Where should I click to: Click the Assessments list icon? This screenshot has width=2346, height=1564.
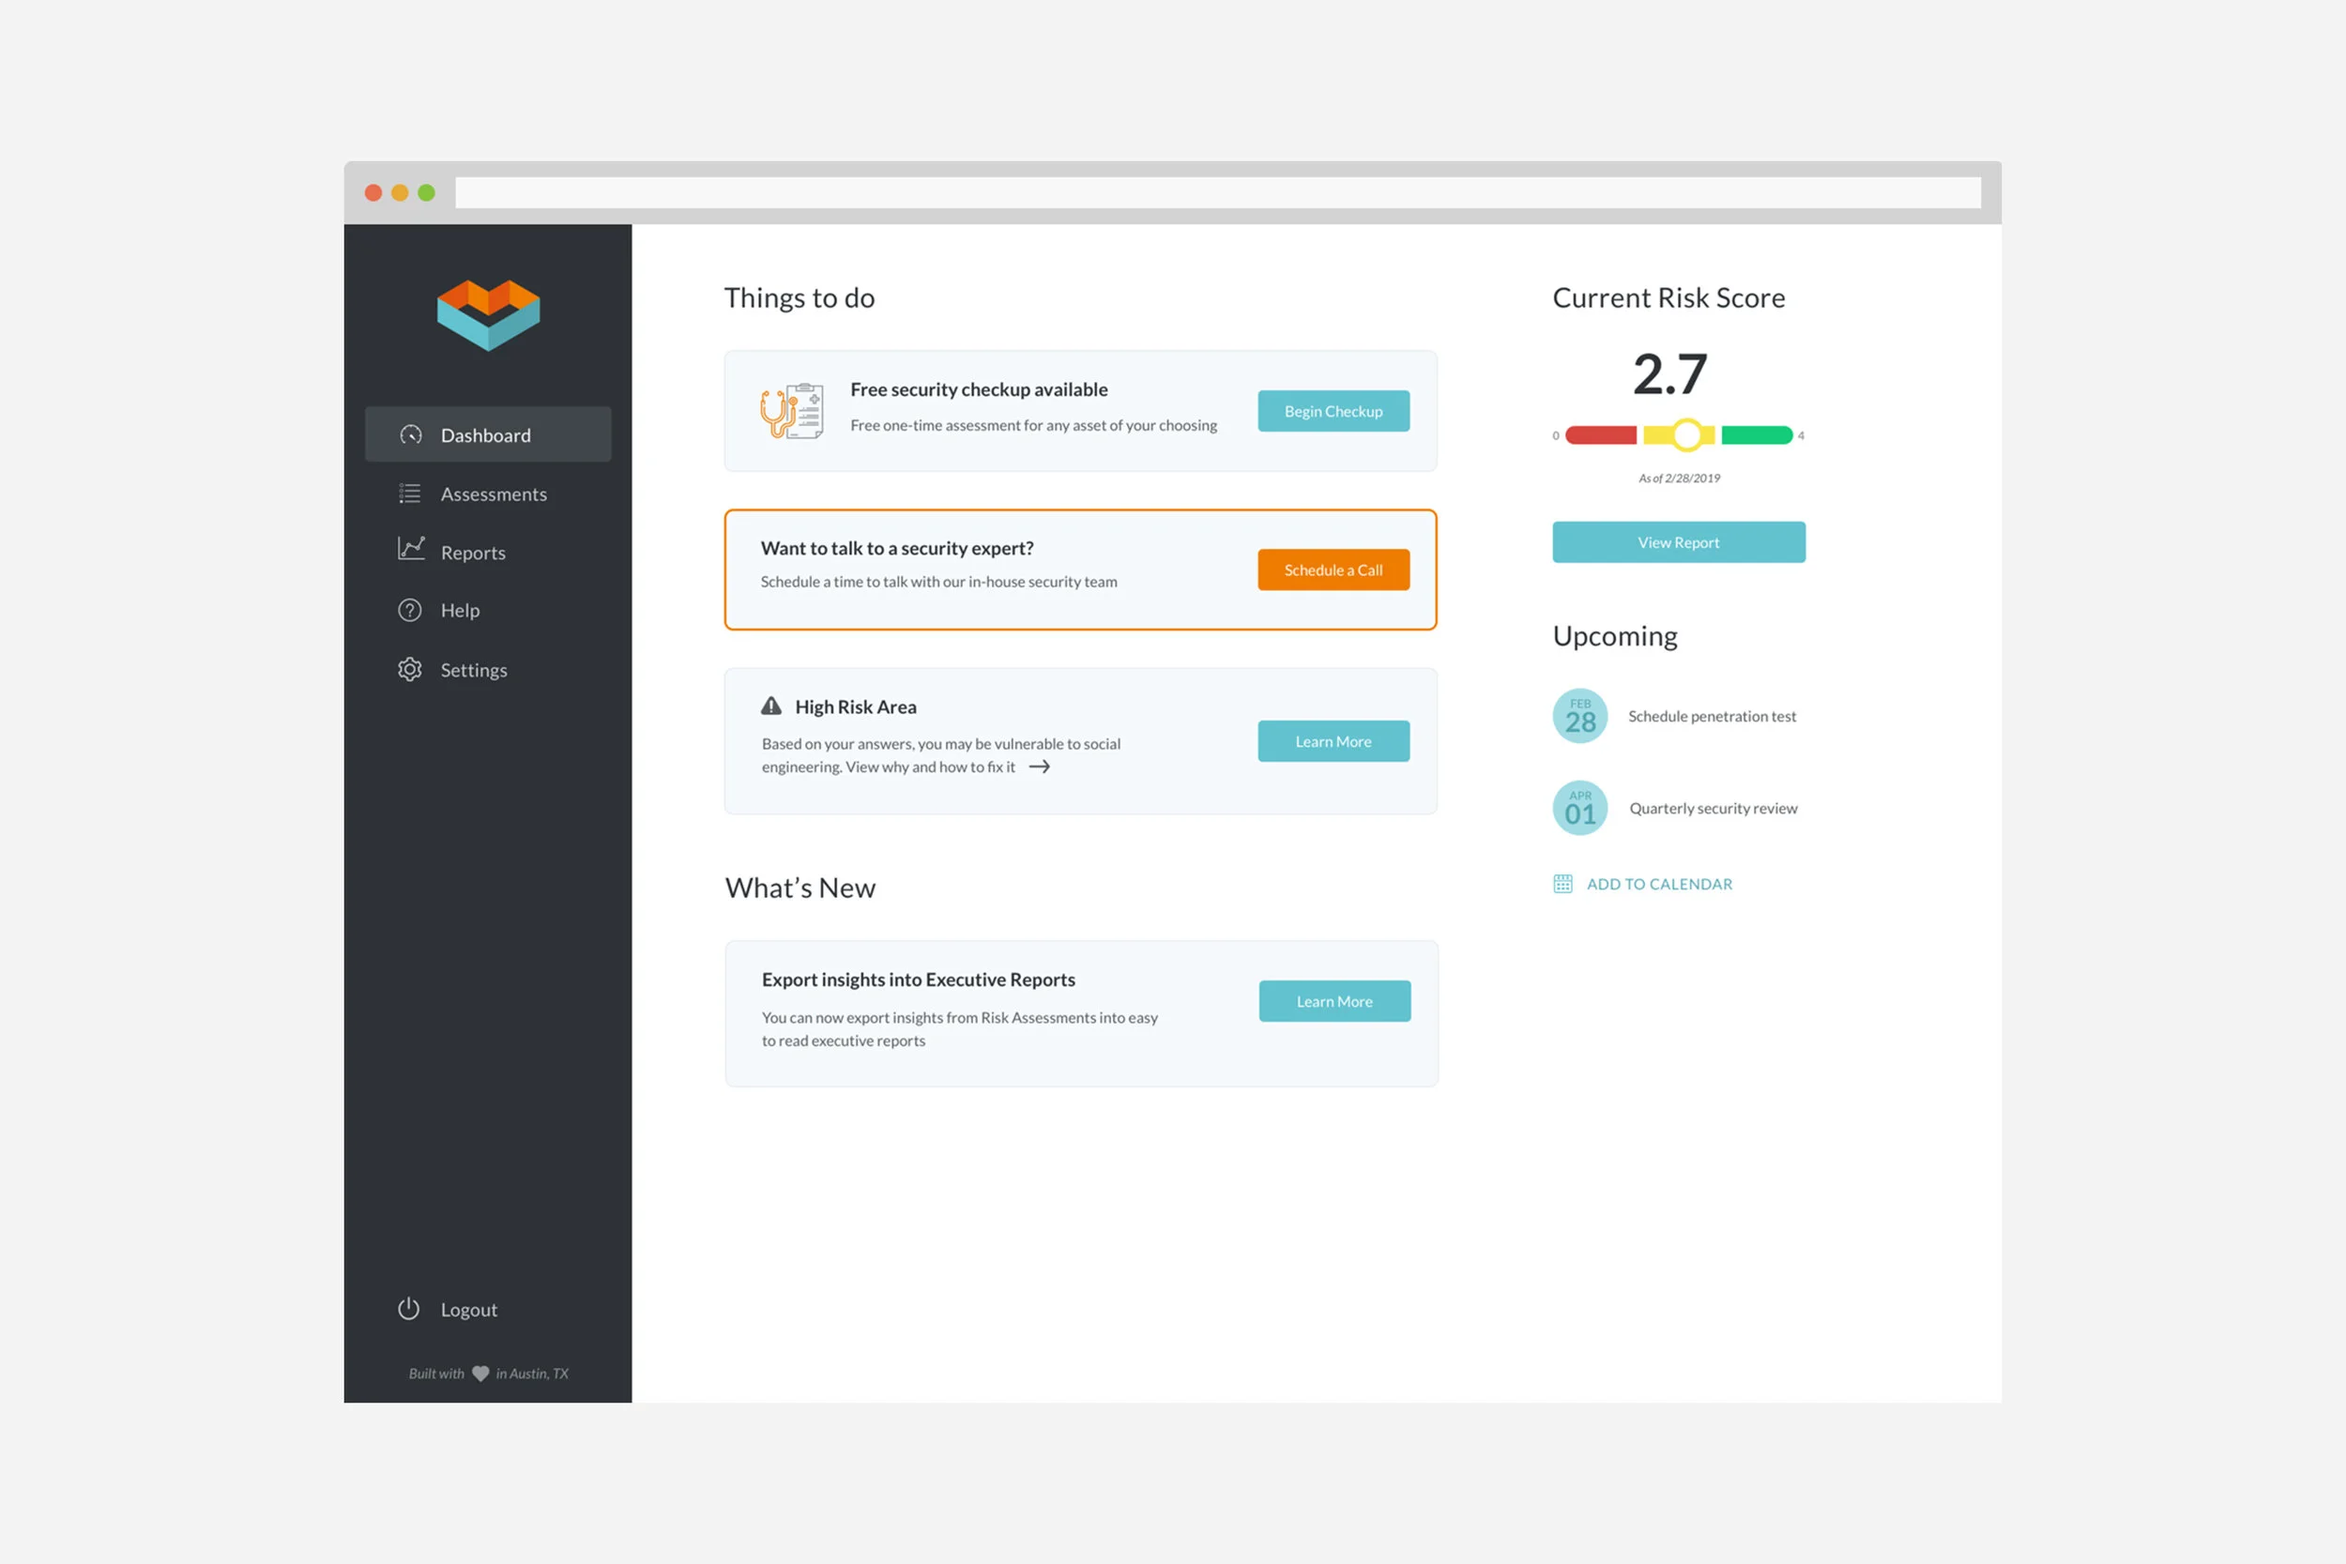tap(410, 493)
